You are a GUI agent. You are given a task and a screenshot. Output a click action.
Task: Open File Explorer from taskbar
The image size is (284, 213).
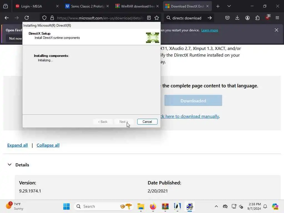(x=141, y=206)
